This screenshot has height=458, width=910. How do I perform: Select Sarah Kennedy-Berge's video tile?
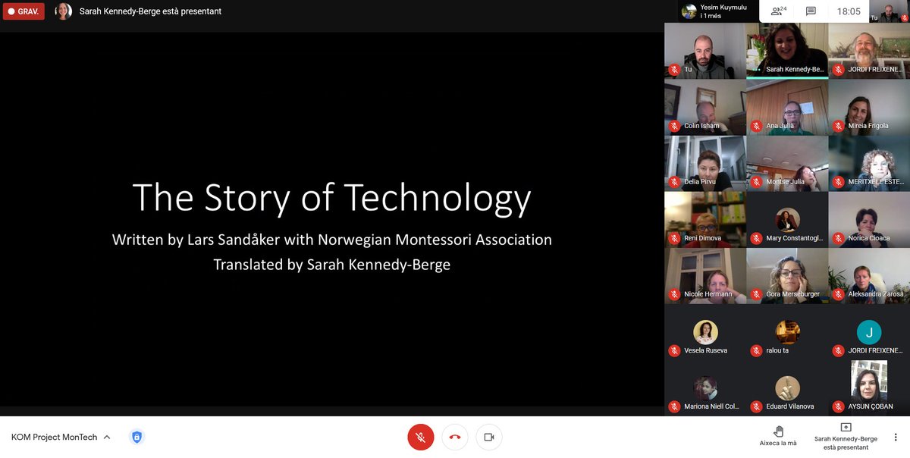[787, 51]
